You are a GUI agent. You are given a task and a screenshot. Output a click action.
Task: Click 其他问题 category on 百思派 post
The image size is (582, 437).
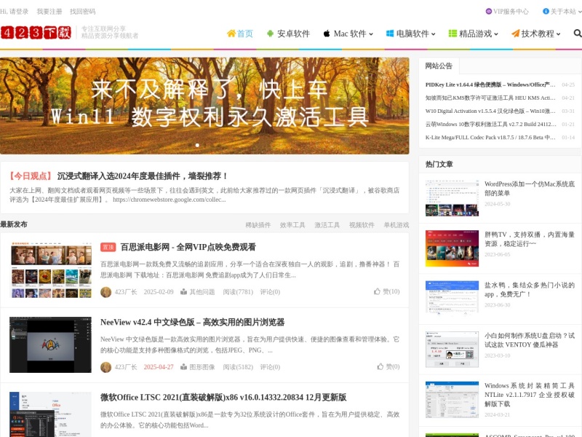pos(202,292)
